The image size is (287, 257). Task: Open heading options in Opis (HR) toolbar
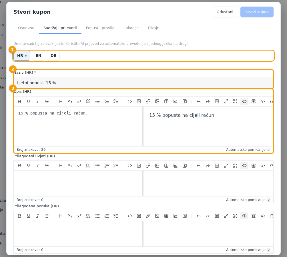(61, 101)
